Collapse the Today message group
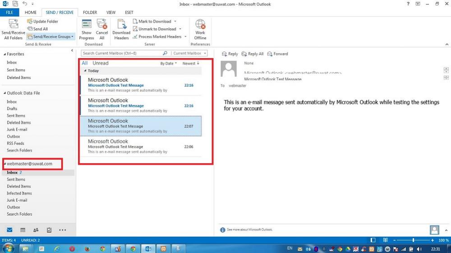This screenshot has height=253, width=451. click(x=85, y=71)
